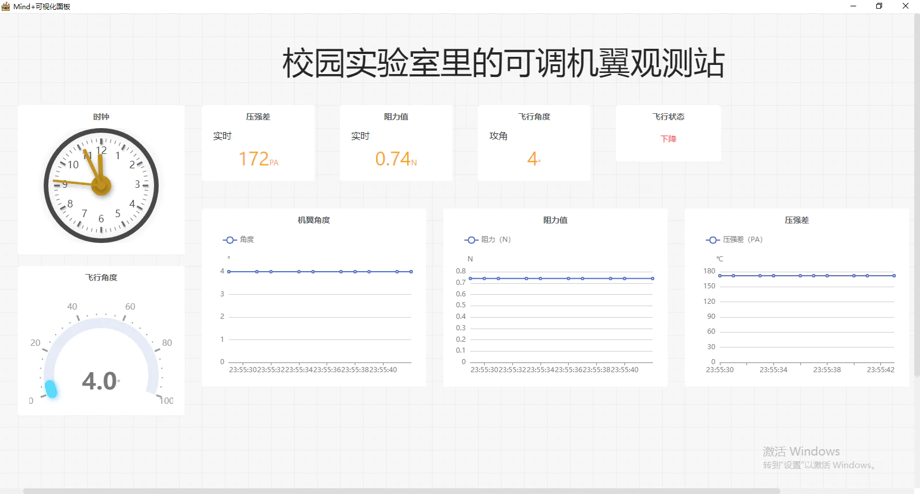The image size is (920, 494).
Task: Click the red 下降 flight status text
Action: click(668, 139)
